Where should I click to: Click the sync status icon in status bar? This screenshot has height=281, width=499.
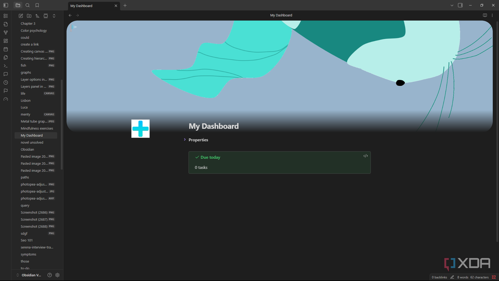[x=494, y=277]
